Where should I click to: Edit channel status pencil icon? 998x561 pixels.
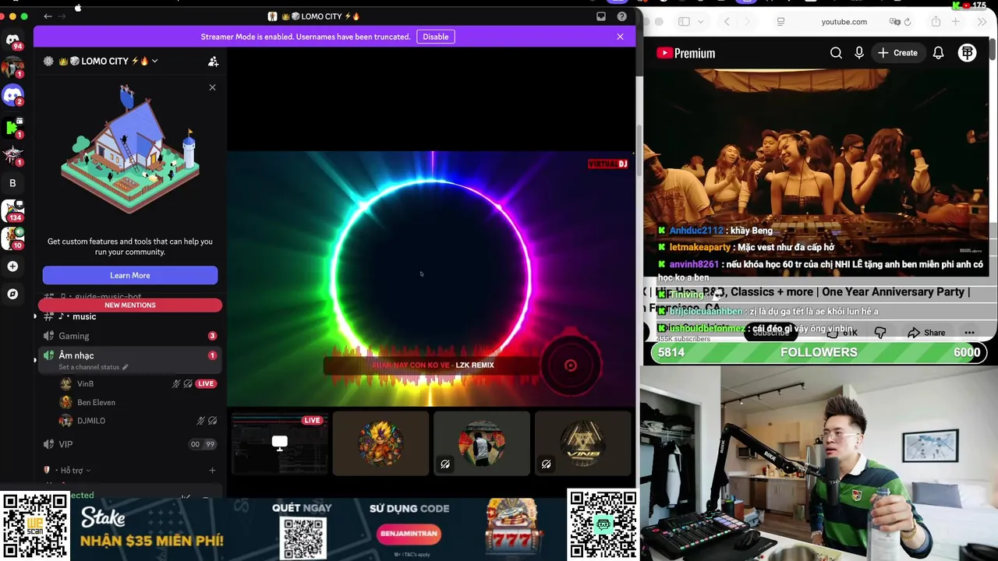[x=125, y=367]
